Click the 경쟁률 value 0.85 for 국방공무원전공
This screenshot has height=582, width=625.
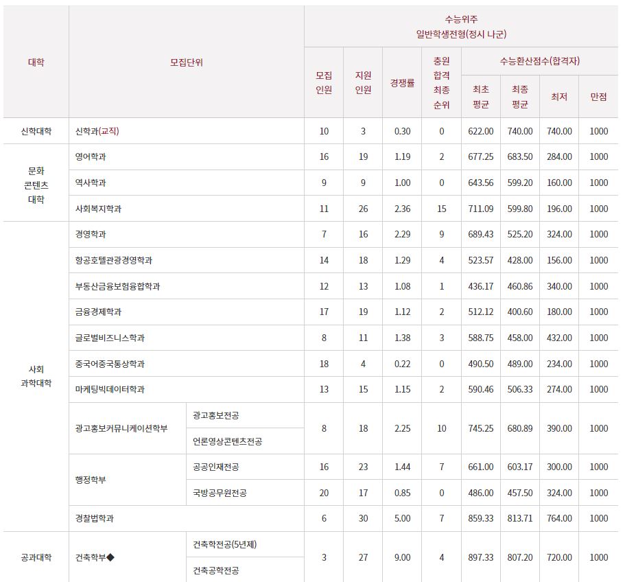pyautogui.click(x=402, y=493)
